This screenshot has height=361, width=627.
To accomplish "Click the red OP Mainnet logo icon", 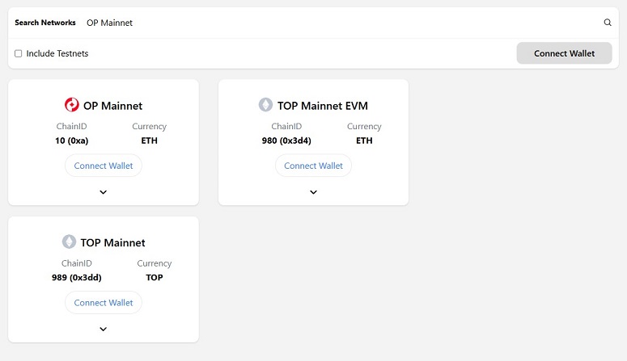I will point(71,105).
